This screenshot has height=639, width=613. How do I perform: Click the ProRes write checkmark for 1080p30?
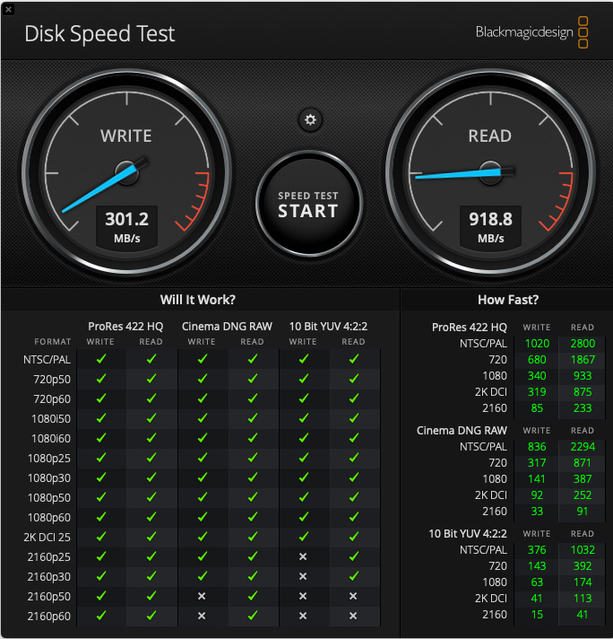coord(101,477)
